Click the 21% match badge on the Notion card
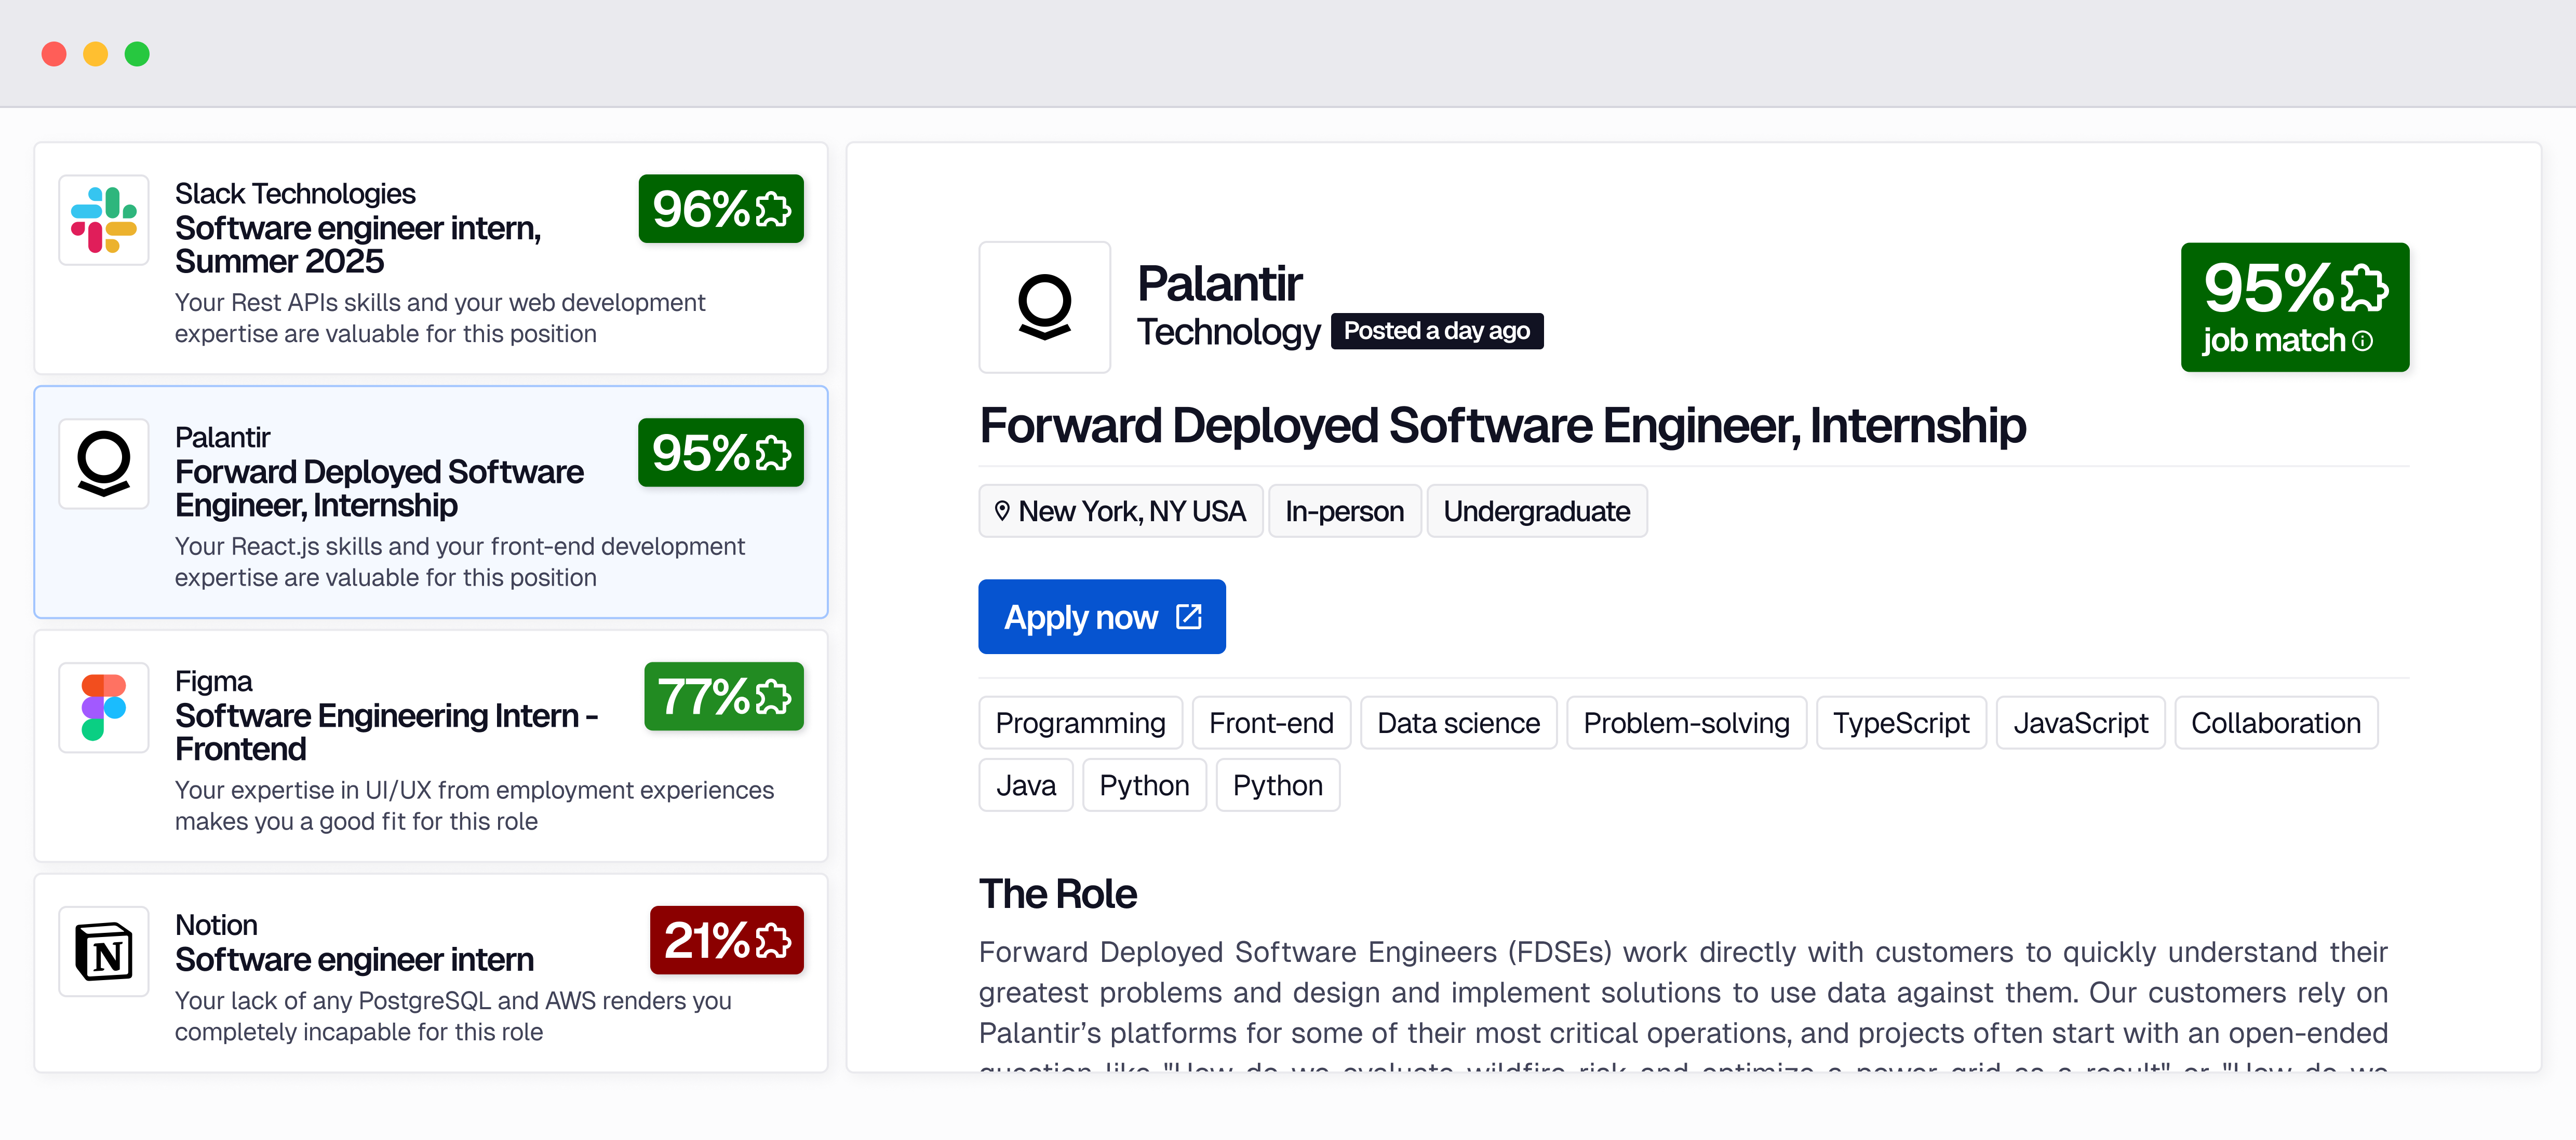Screen dimensions: 2576x1140 click(727, 940)
